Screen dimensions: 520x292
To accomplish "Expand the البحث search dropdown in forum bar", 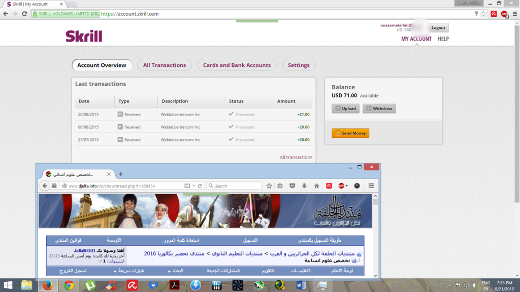I will coord(175,271).
